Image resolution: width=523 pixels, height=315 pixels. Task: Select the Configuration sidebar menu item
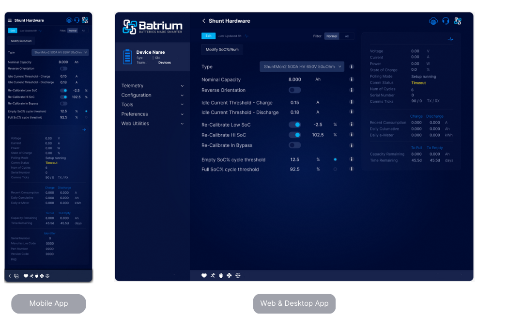tap(136, 95)
